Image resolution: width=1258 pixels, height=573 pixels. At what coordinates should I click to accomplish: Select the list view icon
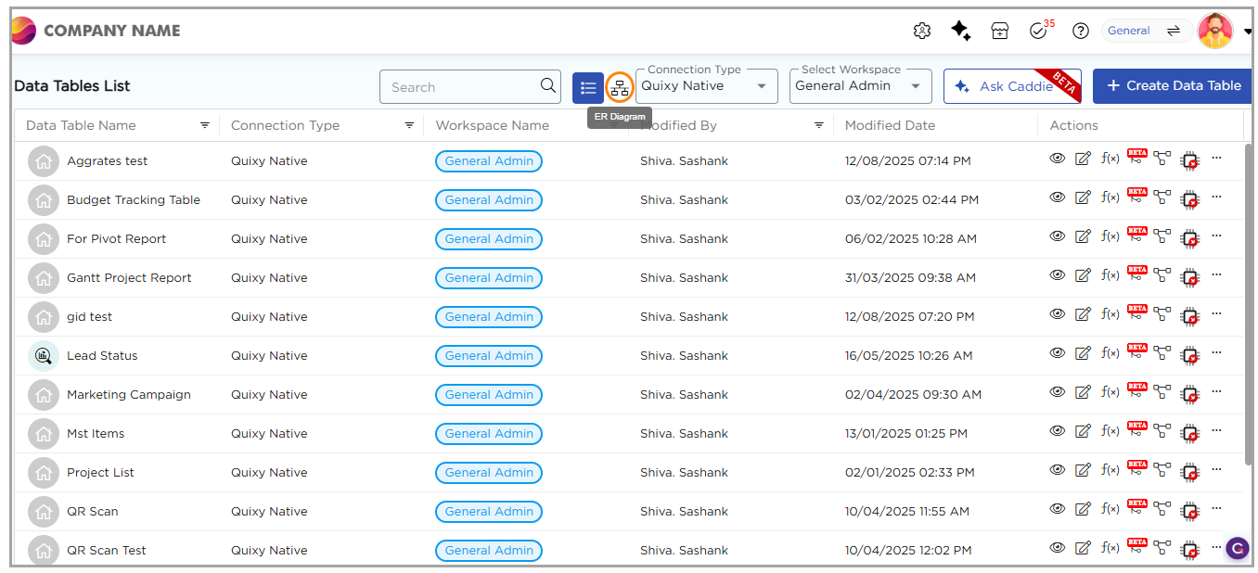coord(588,88)
